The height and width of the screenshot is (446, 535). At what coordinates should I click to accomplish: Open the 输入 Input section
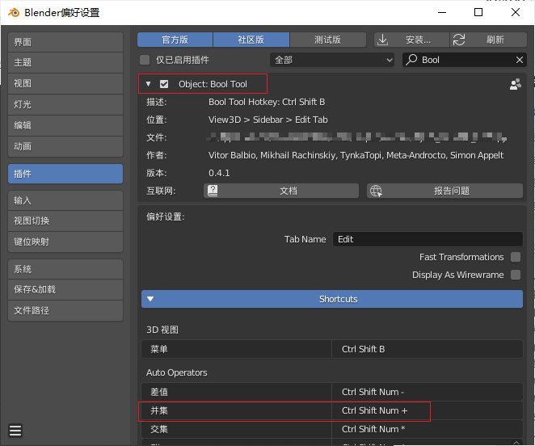(x=65, y=200)
